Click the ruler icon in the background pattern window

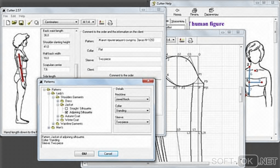coord(182,40)
